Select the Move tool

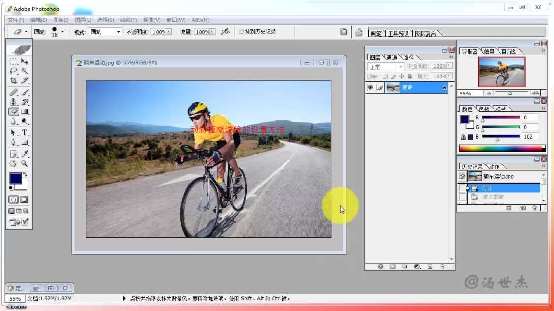coord(24,62)
